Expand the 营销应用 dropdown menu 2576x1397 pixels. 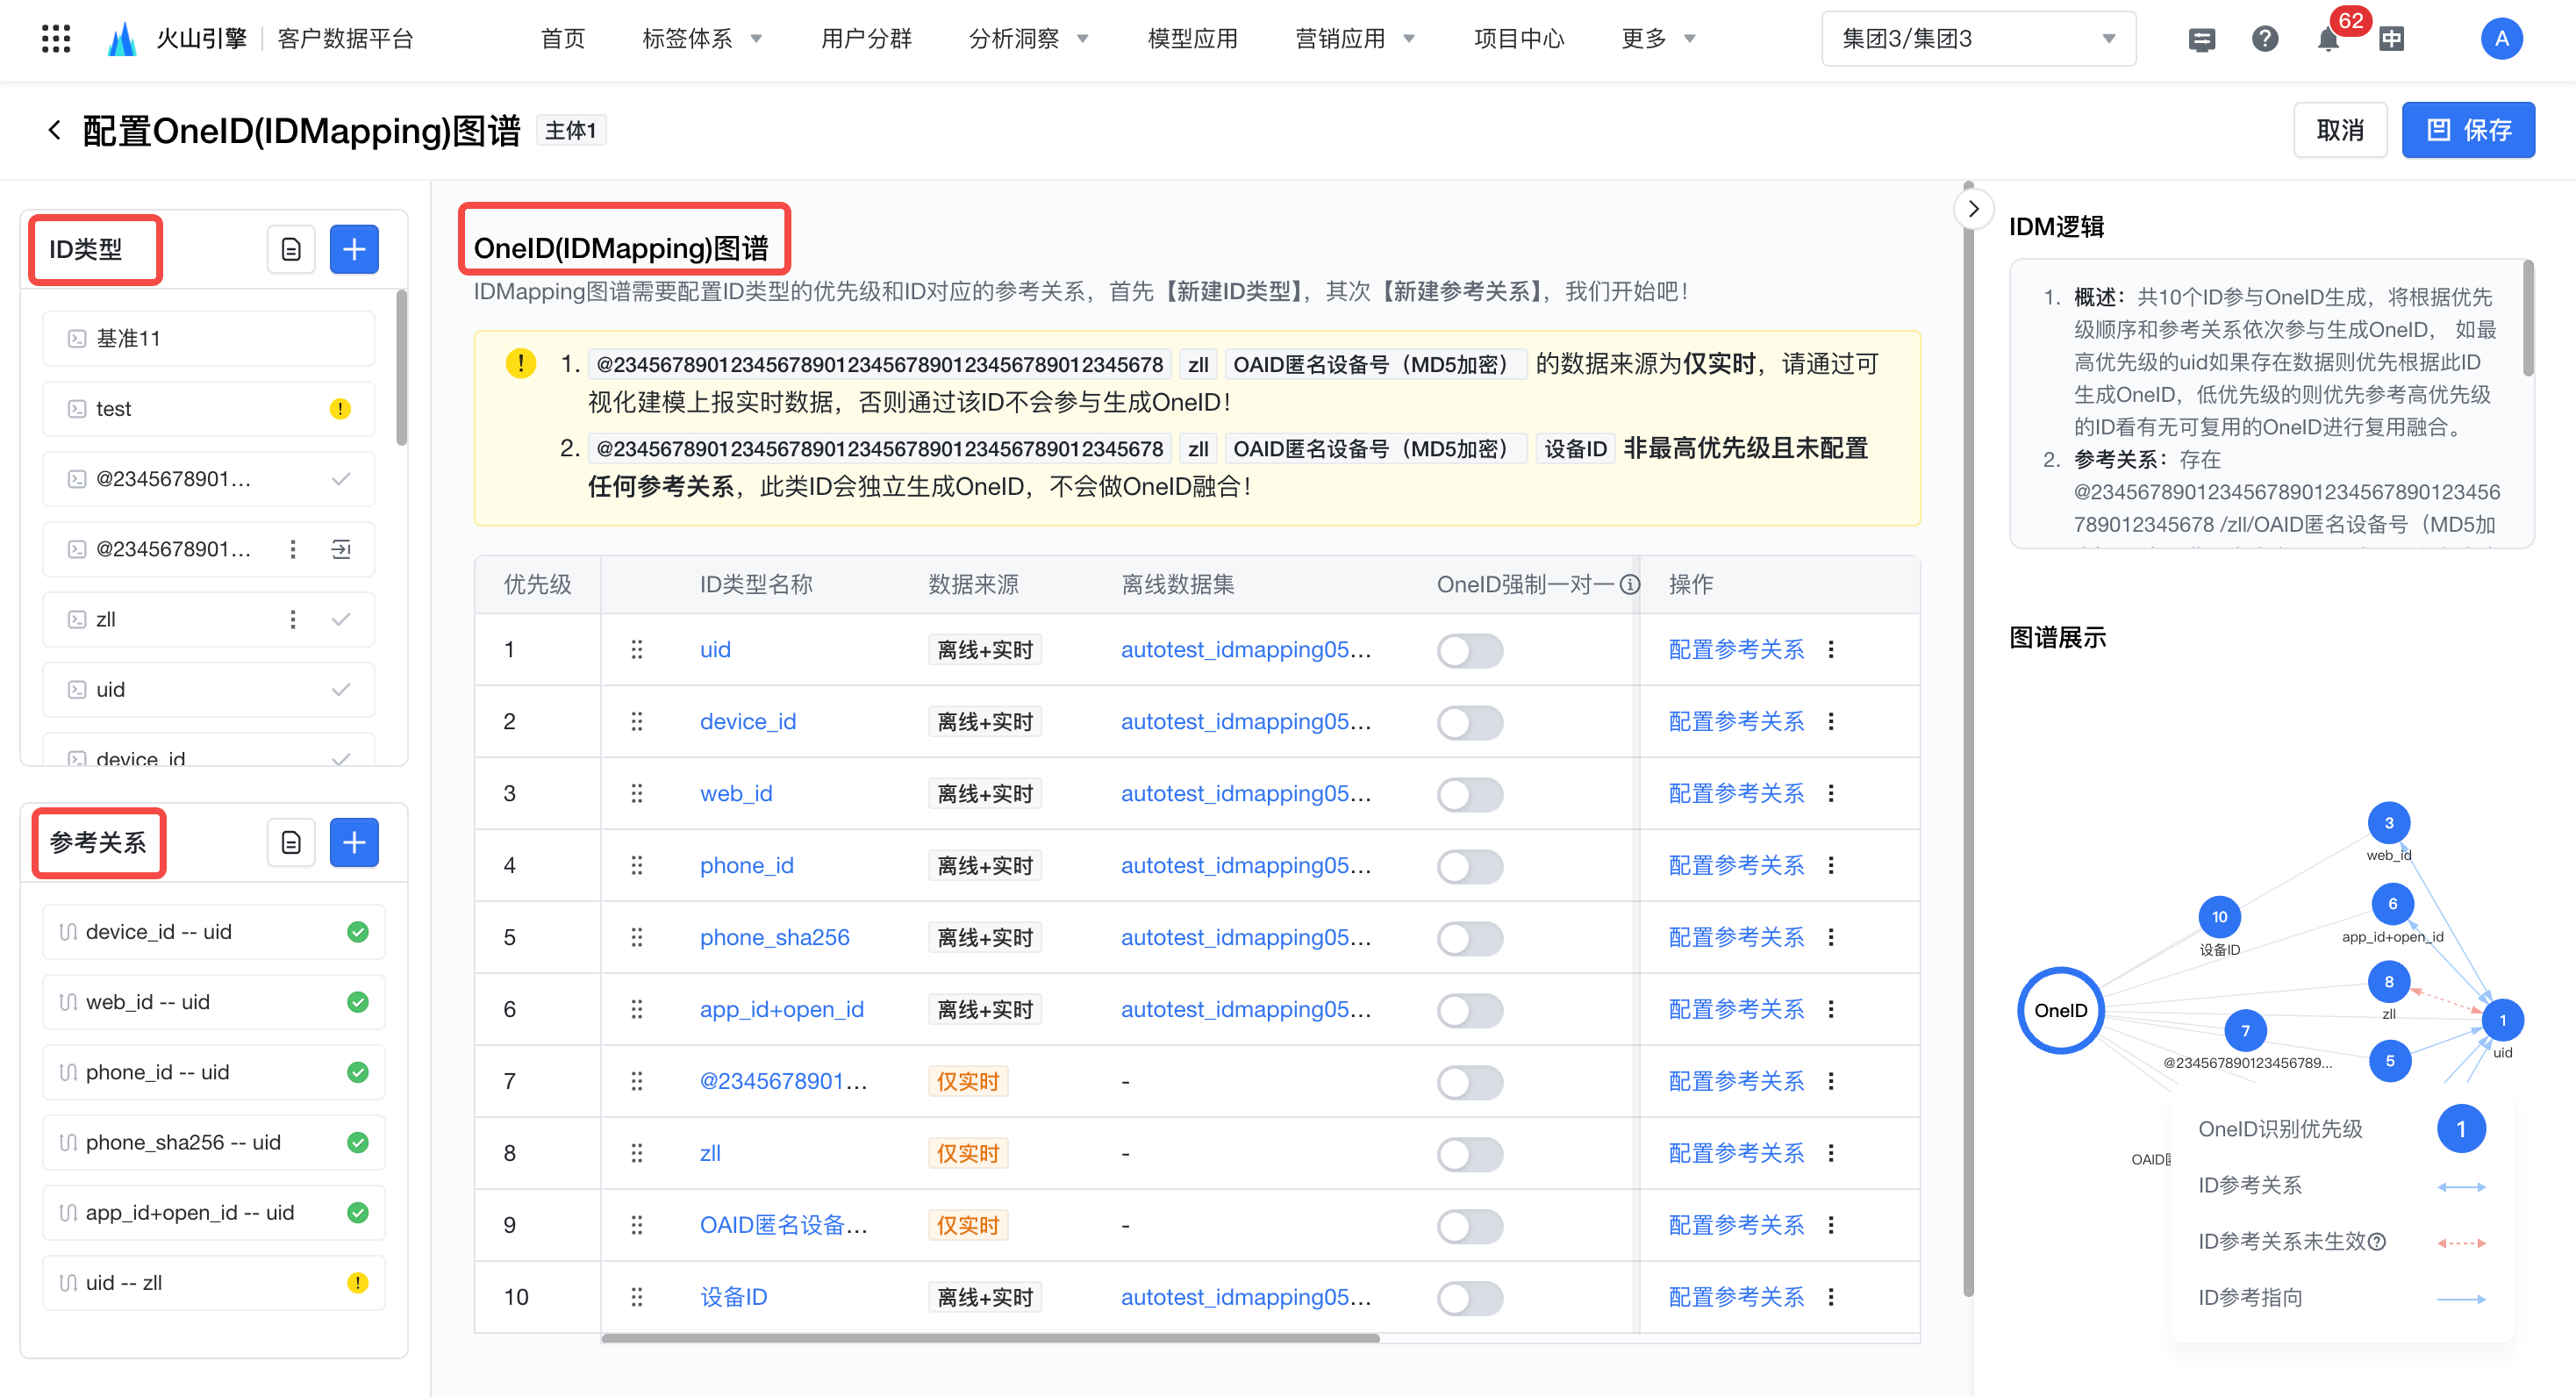[1355, 39]
